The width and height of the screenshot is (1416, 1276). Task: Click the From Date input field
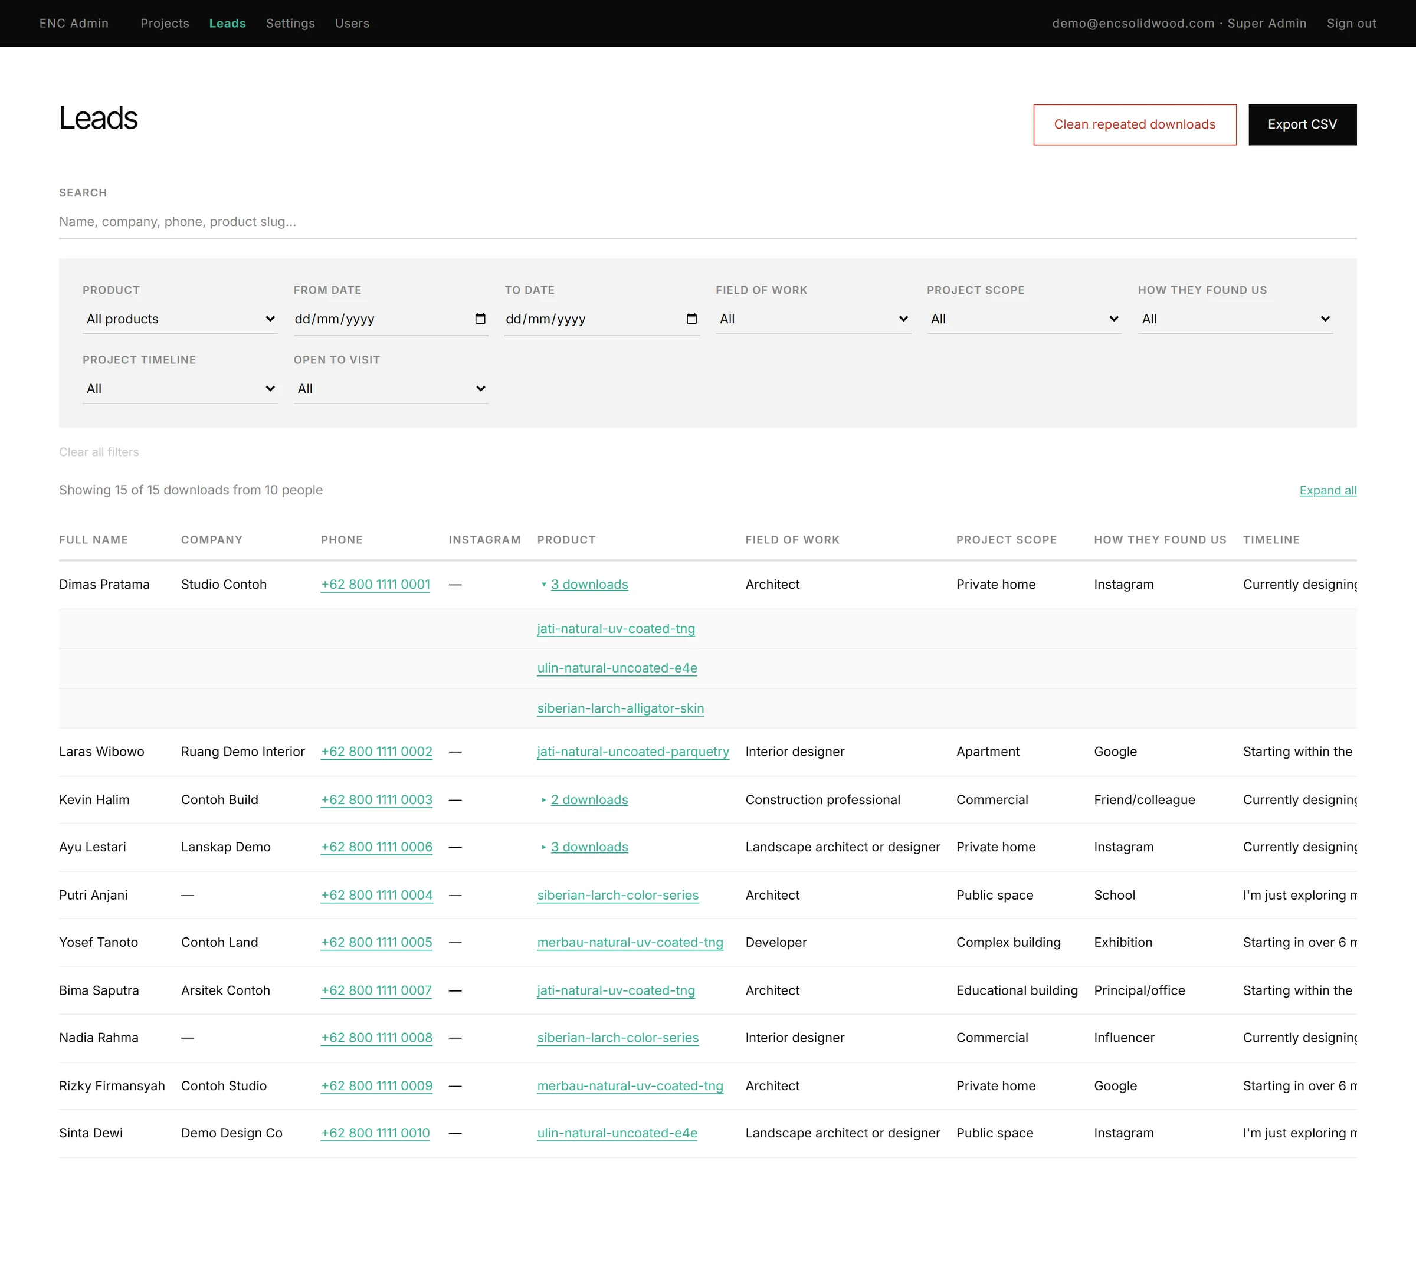[x=391, y=319]
